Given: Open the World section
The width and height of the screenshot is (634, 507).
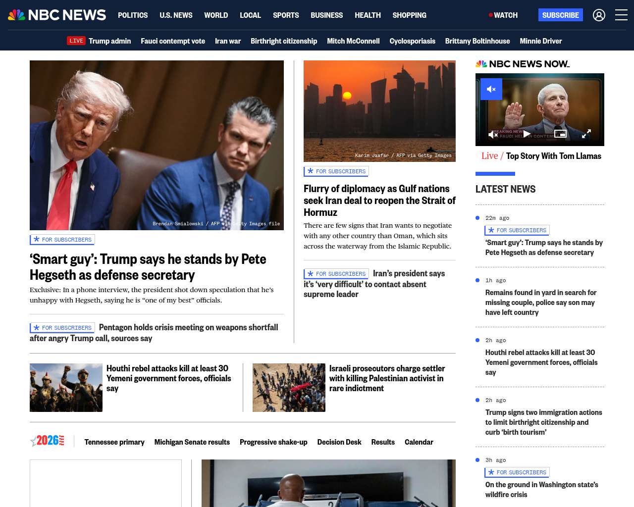Looking at the screenshot, I should coord(216,15).
